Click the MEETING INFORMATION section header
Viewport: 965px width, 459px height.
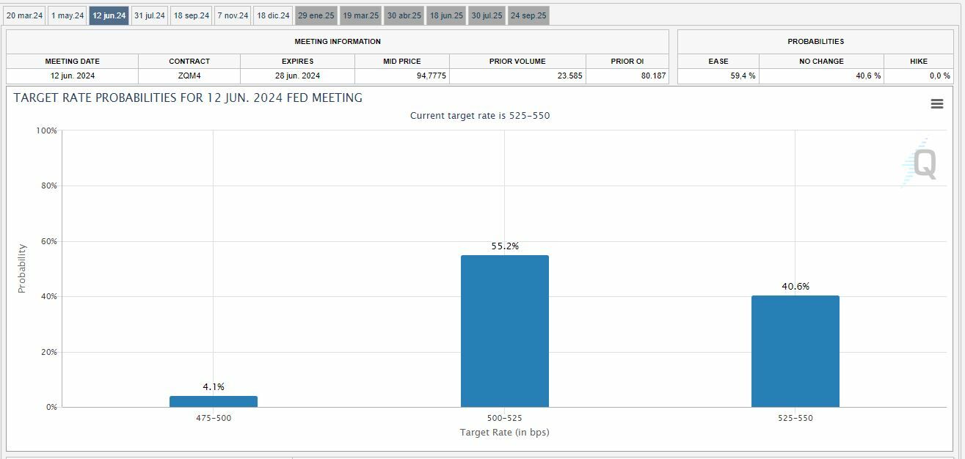pos(338,42)
